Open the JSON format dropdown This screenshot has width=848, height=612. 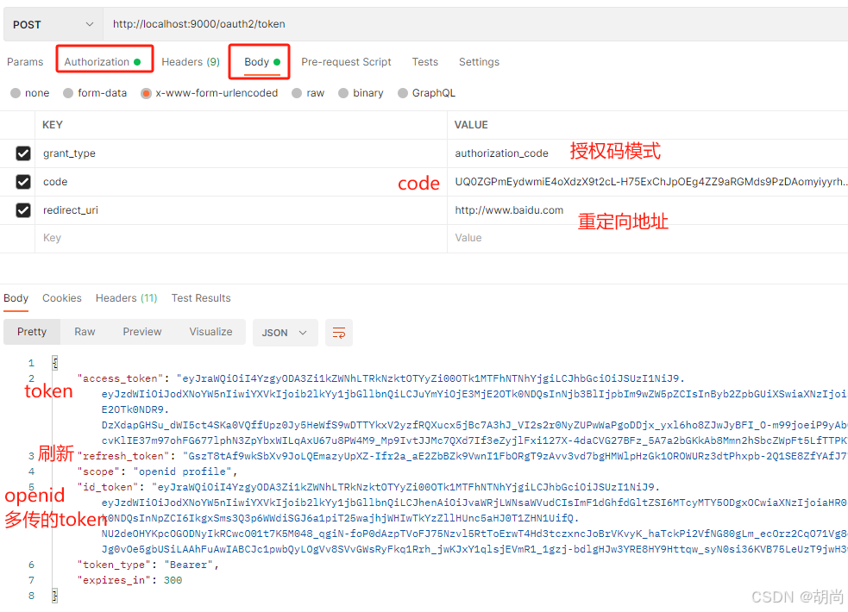[x=285, y=333]
